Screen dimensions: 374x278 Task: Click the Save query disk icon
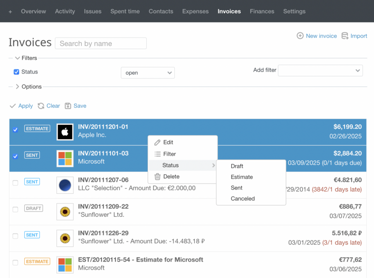click(68, 106)
